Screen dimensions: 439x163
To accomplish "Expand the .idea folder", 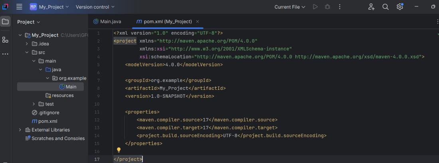I will coord(27,44).
